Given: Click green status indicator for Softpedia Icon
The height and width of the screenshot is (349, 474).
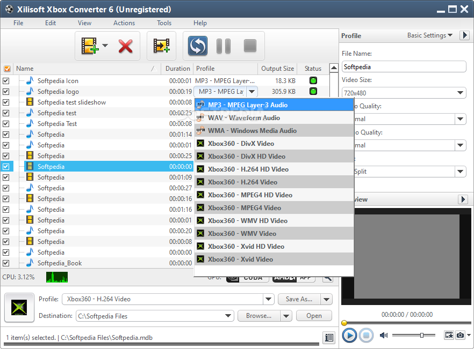Looking at the screenshot, I should (313, 80).
